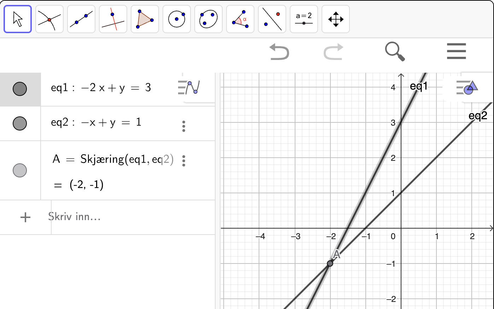Screen dimensions: 494x309
Task: Open the graphics view style bar
Action: (x=467, y=87)
